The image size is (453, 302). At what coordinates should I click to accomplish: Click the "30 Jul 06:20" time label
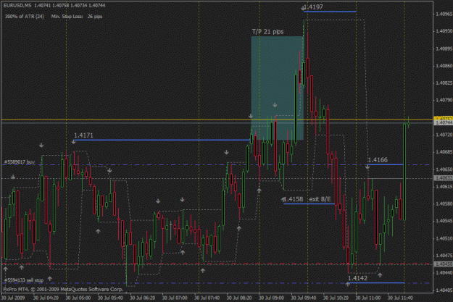coord(143,298)
